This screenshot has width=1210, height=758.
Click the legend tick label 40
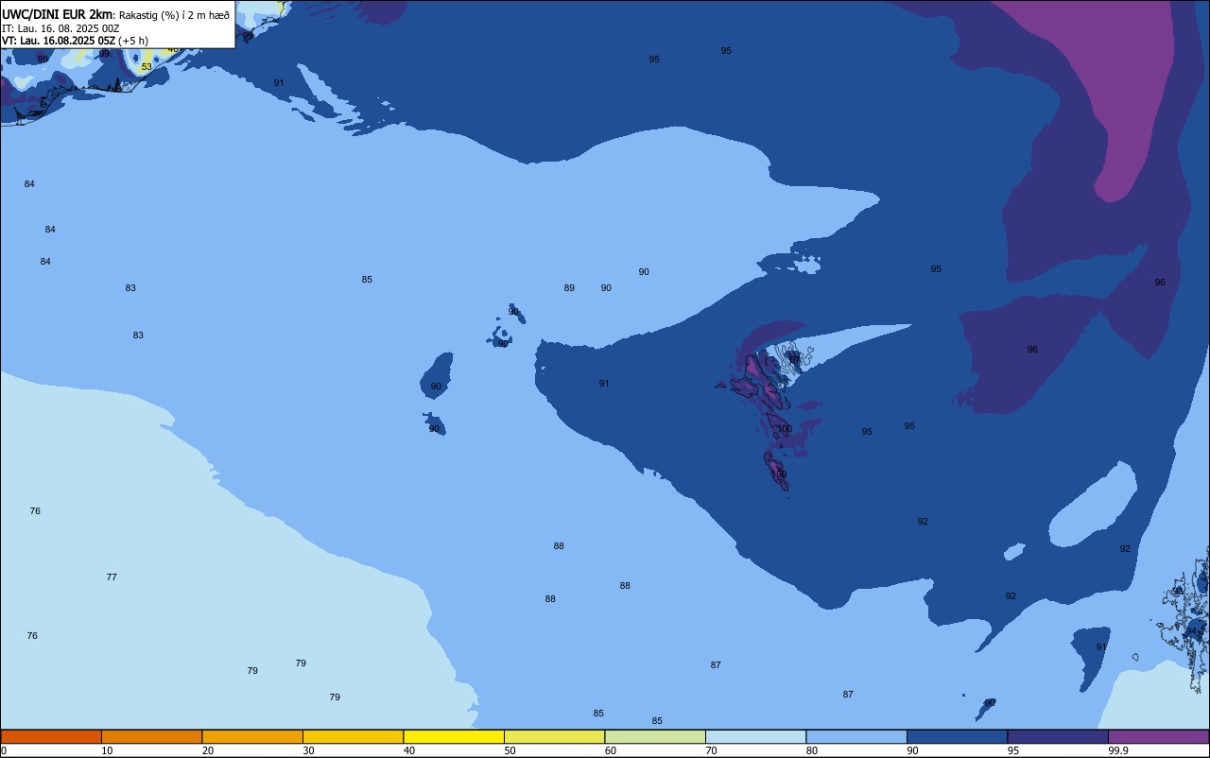tap(409, 750)
